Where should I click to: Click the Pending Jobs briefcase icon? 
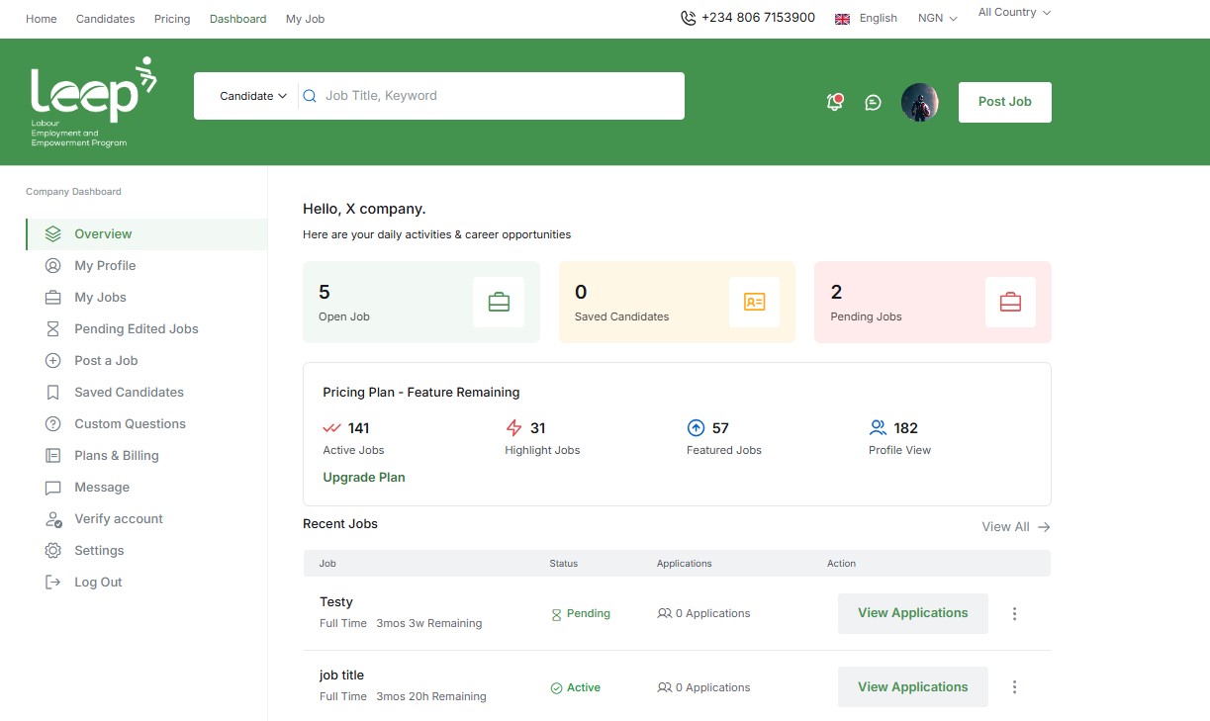[x=1009, y=302]
